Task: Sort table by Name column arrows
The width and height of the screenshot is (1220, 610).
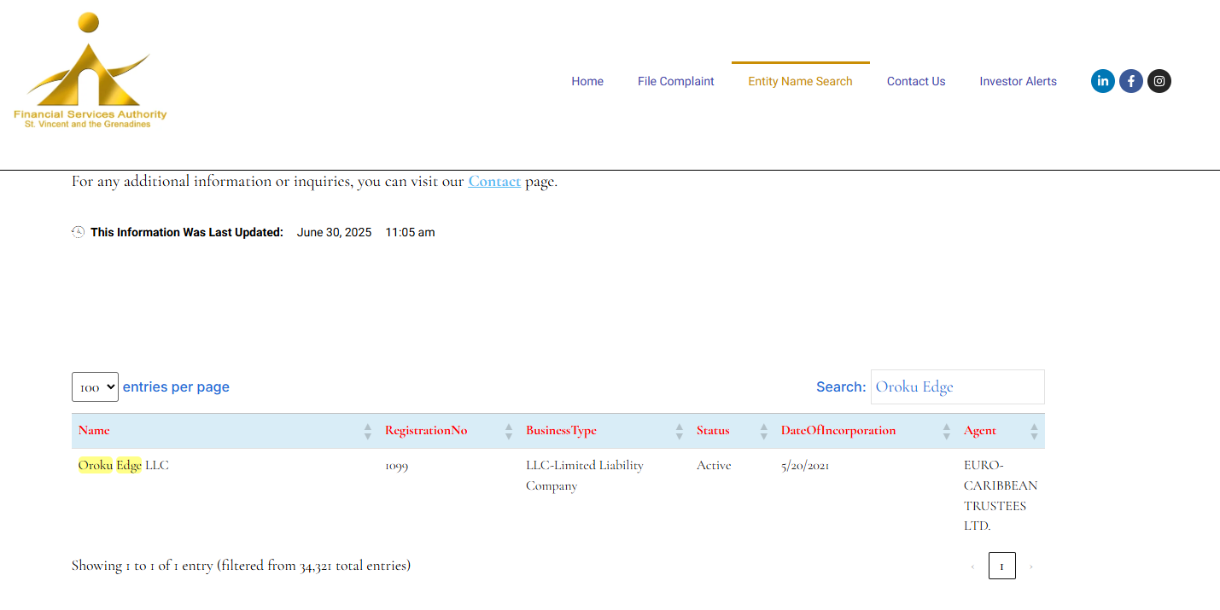Action: click(x=368, y=431)
